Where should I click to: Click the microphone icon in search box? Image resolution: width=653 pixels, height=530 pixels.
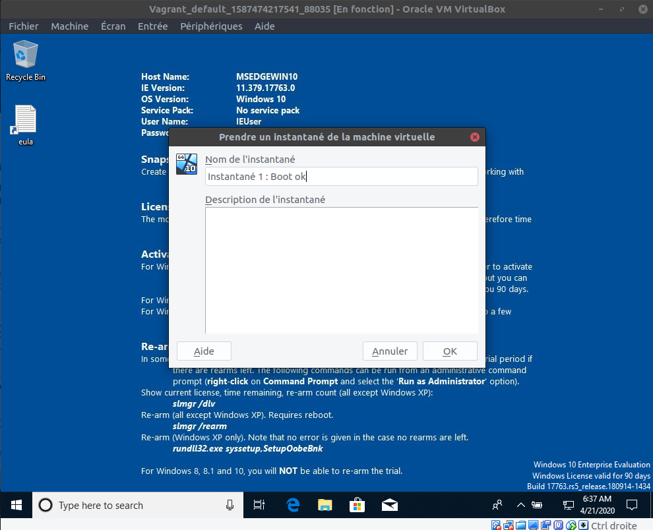[x=230, y=505]
